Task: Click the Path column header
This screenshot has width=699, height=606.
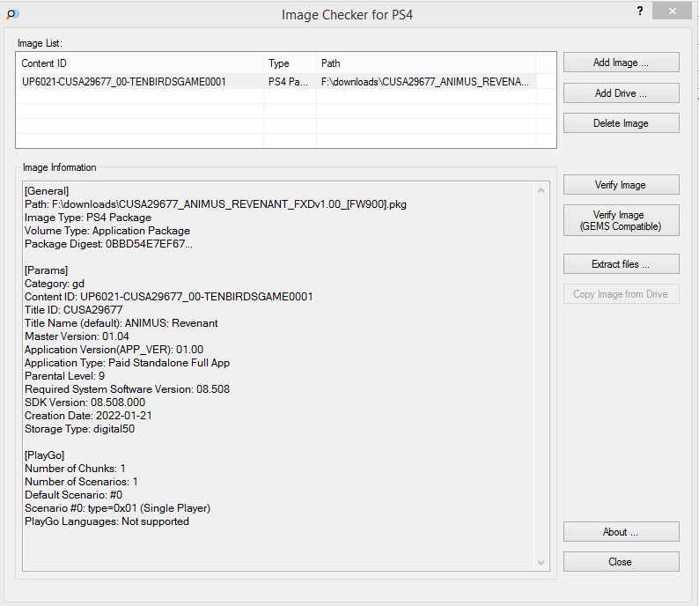Action: click(x=426, y=63)
